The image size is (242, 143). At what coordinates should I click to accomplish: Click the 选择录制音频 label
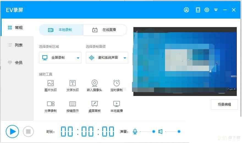click(96, 47)
